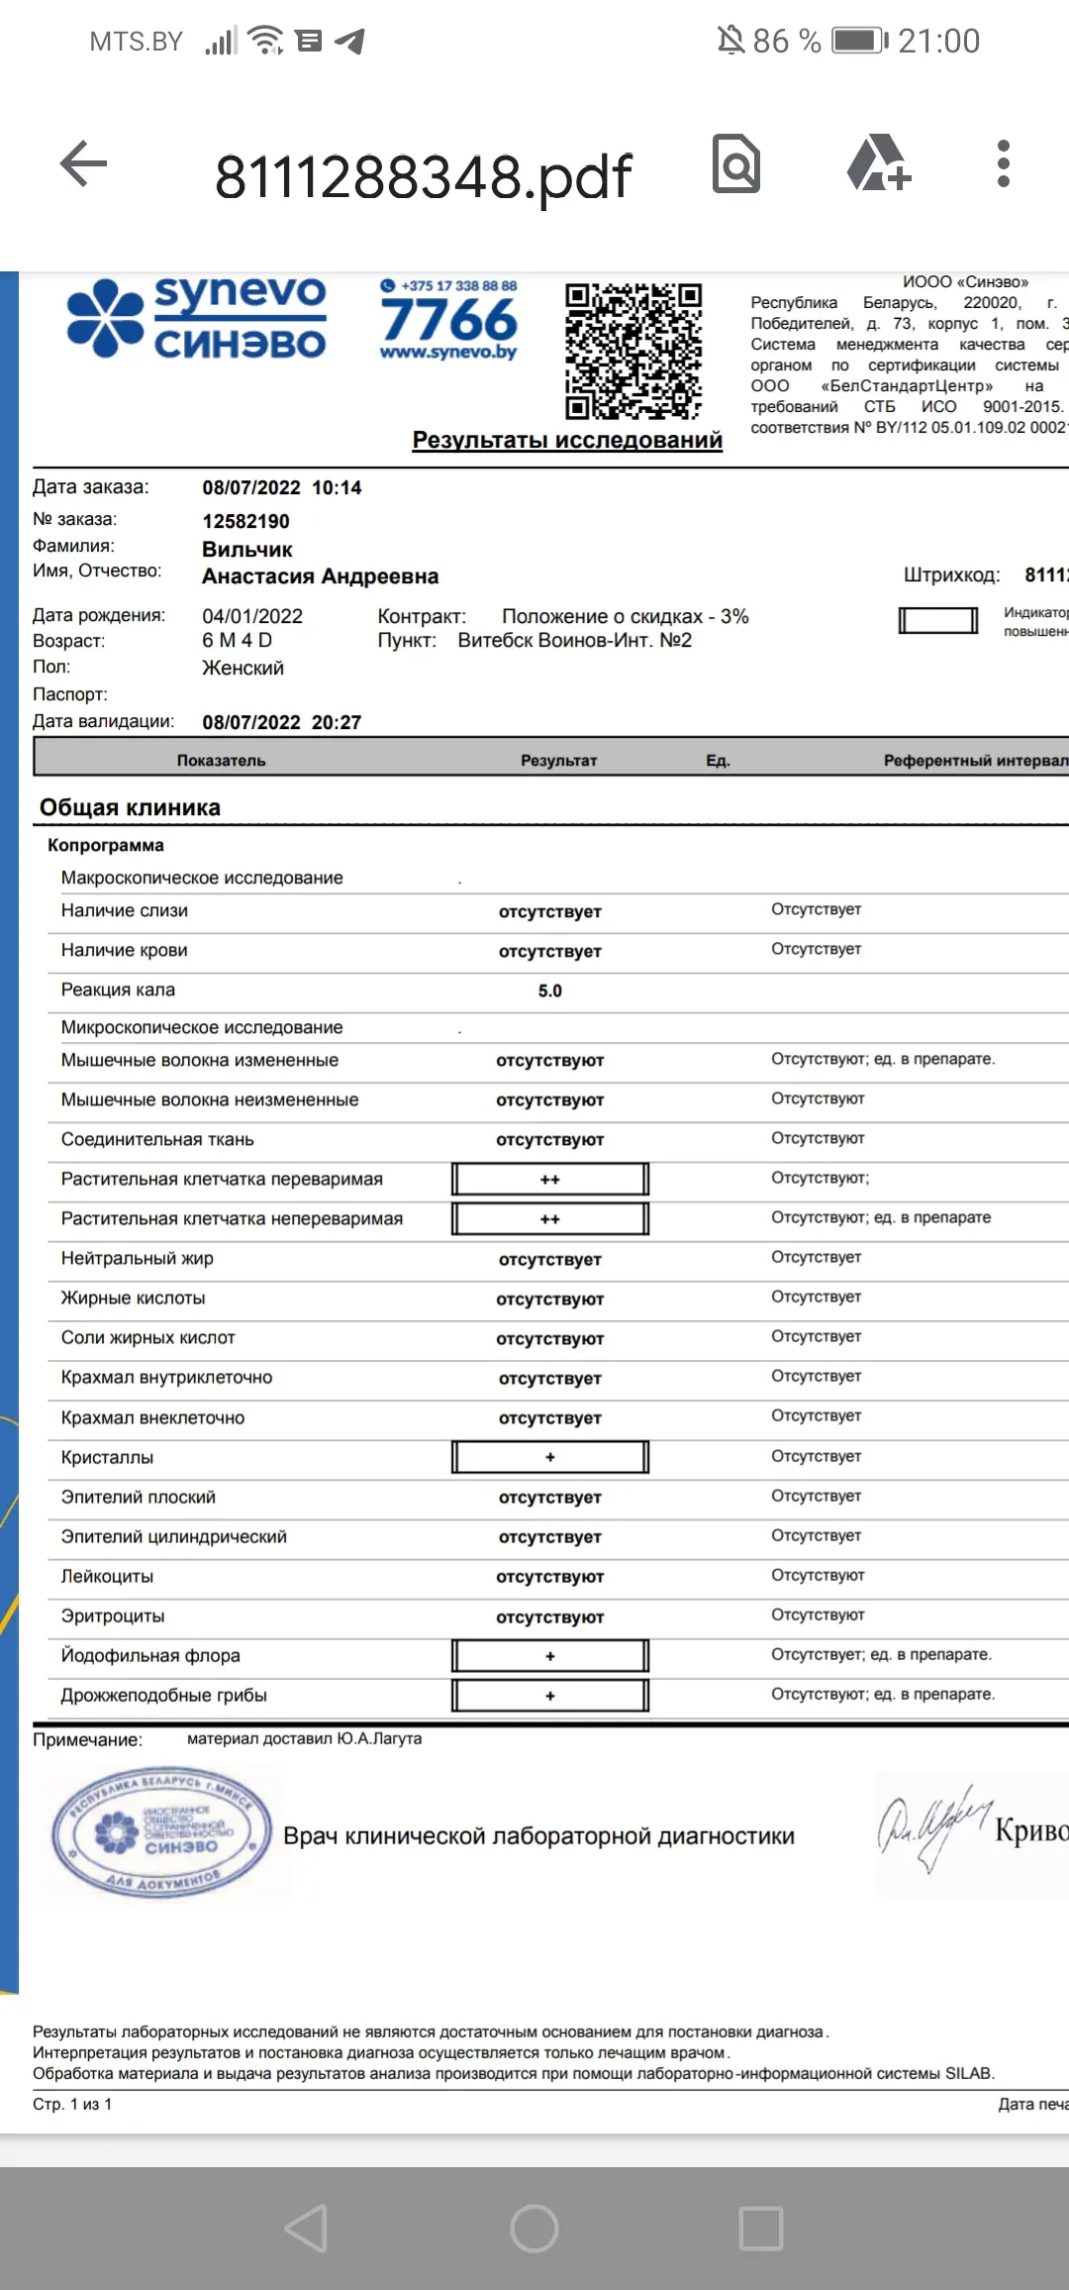Tap the Крахмал внеклеточно row label
1069x2290 pixels.
(x=152, y=1417)
